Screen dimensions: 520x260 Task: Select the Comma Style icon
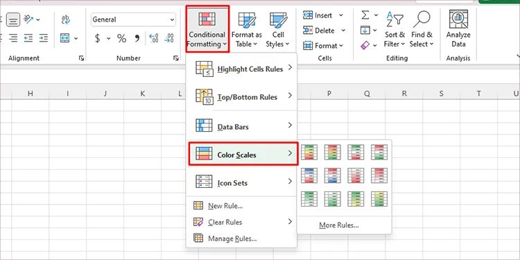137,38
